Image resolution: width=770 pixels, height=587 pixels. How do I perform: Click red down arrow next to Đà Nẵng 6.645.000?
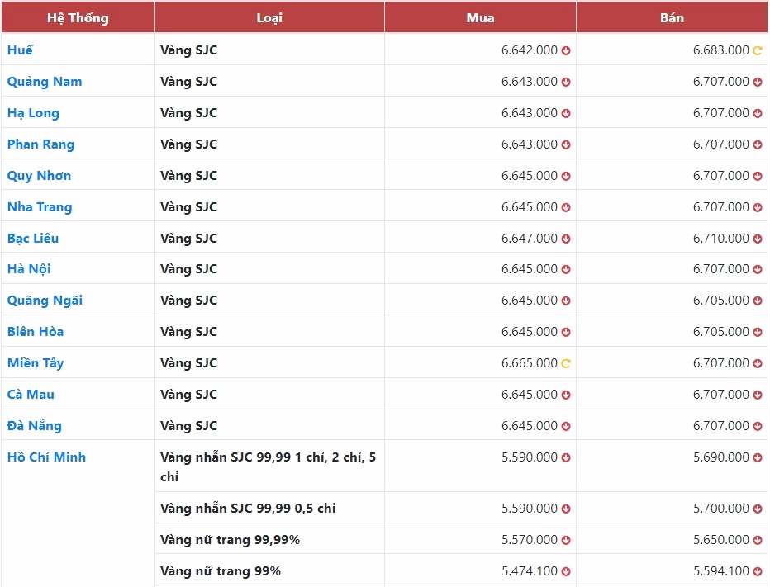click(566, 427)
